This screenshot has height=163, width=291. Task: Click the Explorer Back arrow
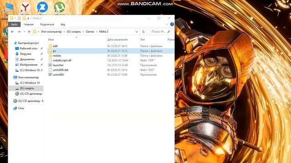click(x=12, y=32)
